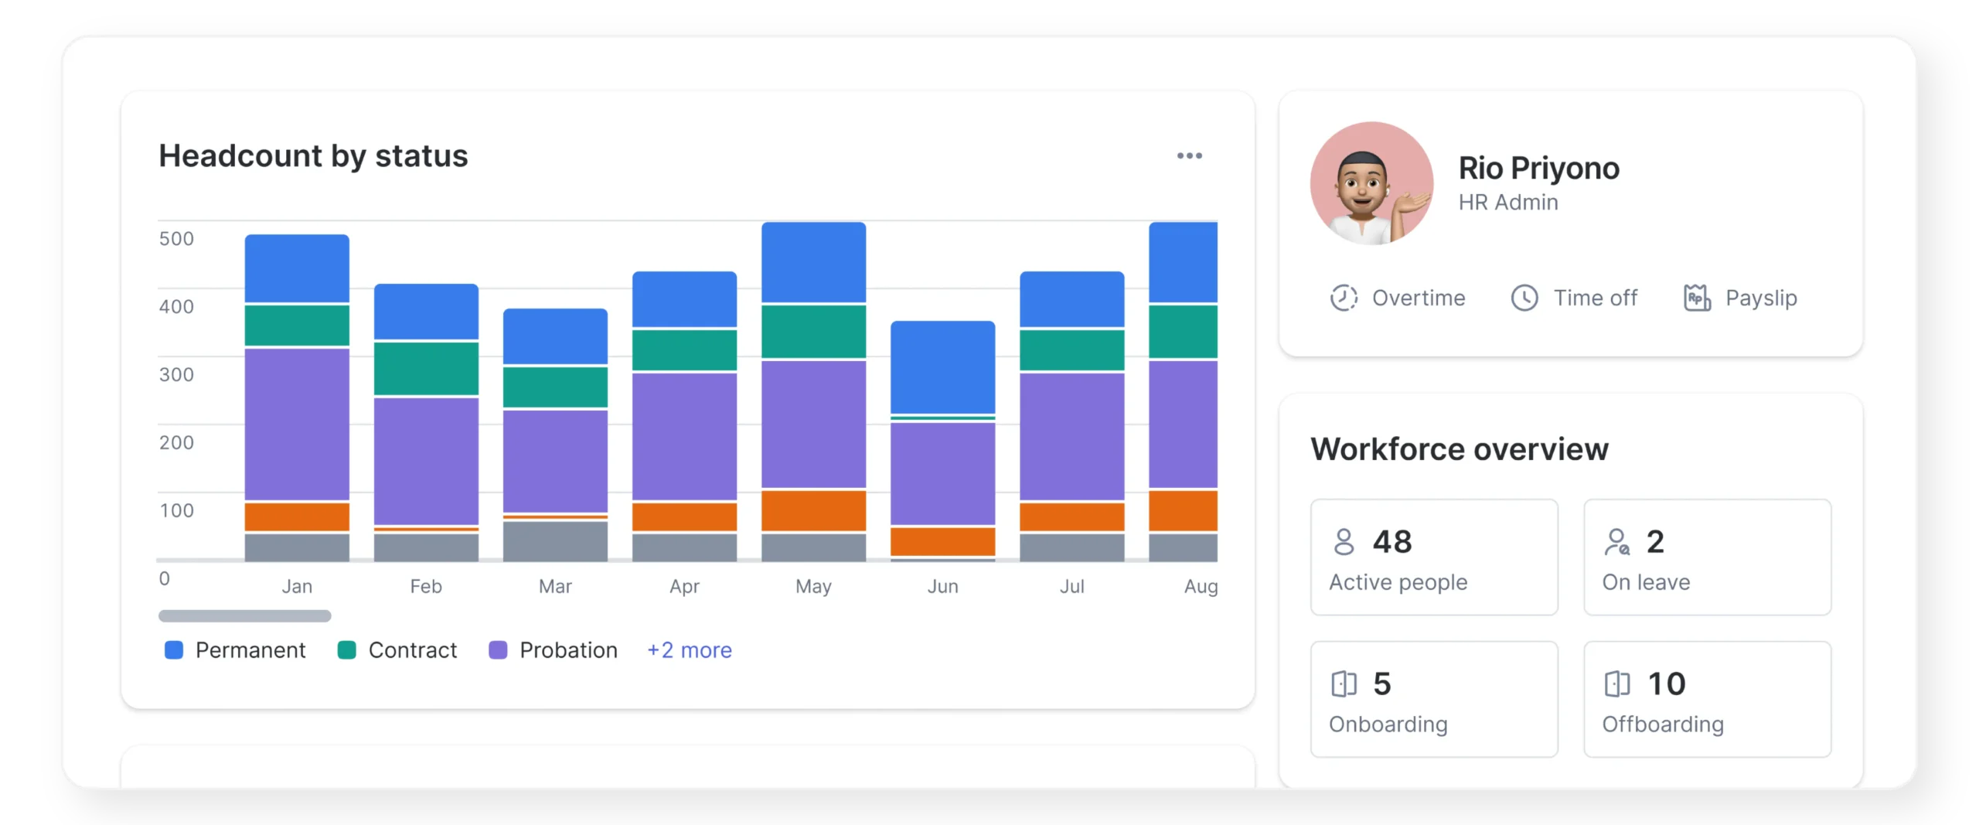
Task: Click the Time off clock icon
Action: 1524,298
